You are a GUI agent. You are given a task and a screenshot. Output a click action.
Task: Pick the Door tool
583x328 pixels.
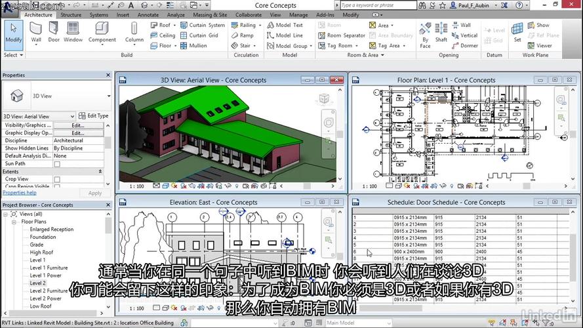[x=54, y=32]
